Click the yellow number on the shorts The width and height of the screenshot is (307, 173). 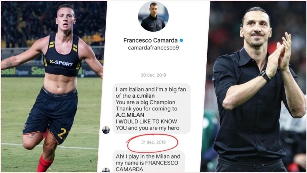[62, 133]
